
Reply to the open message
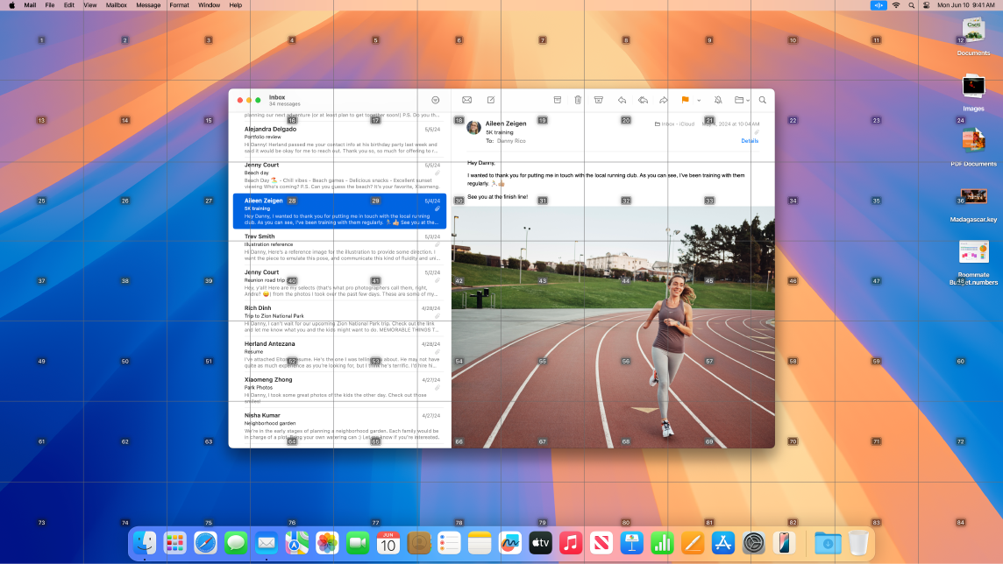(622, 100)
